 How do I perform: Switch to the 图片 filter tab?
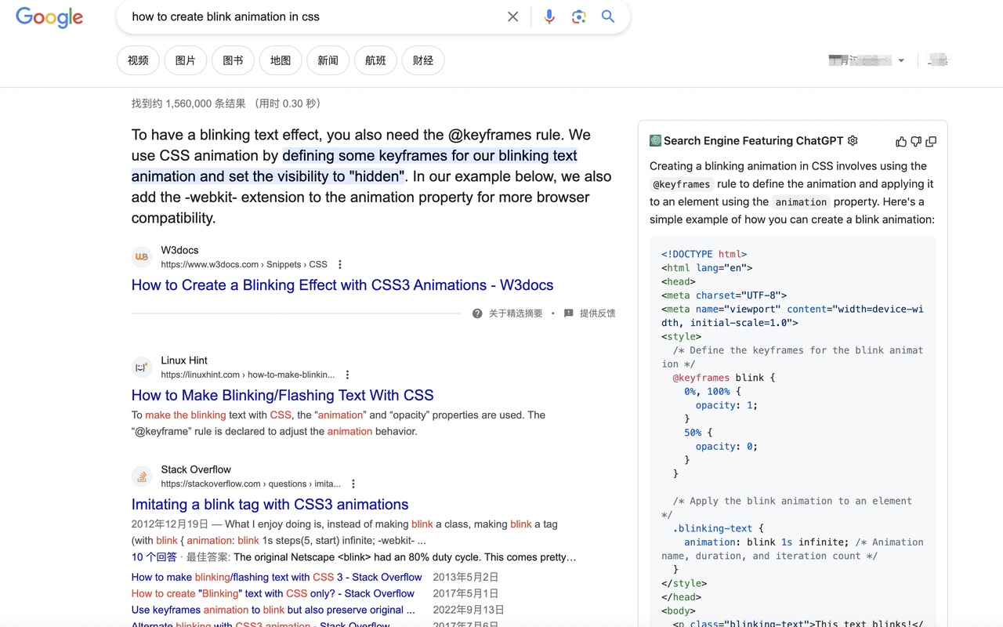point(186,60)
